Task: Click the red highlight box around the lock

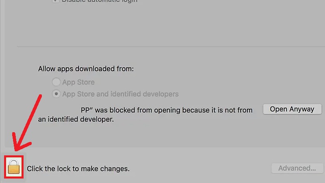Action: click(14, 167)
